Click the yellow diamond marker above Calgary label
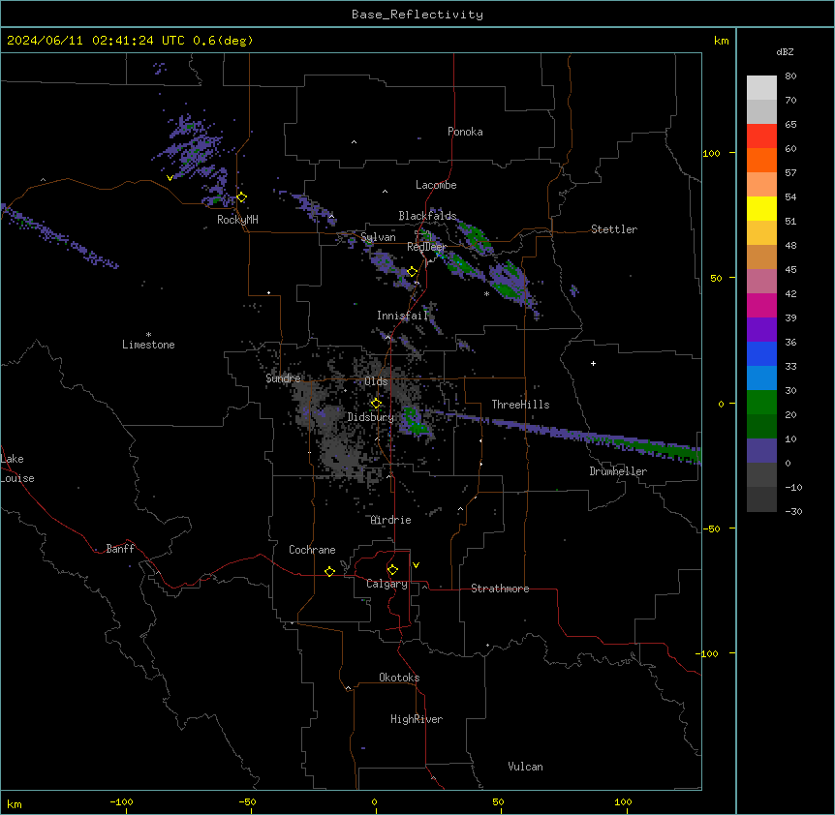This screenshot has height=815, width=835. [x=392, y=570]
